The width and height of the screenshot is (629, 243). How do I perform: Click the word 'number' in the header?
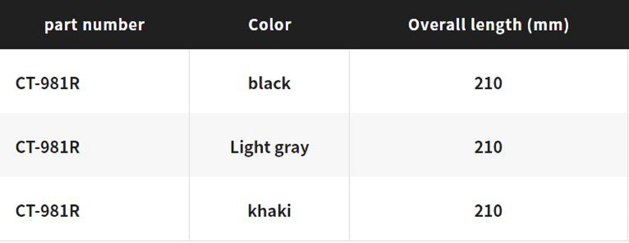click(113, 25)
